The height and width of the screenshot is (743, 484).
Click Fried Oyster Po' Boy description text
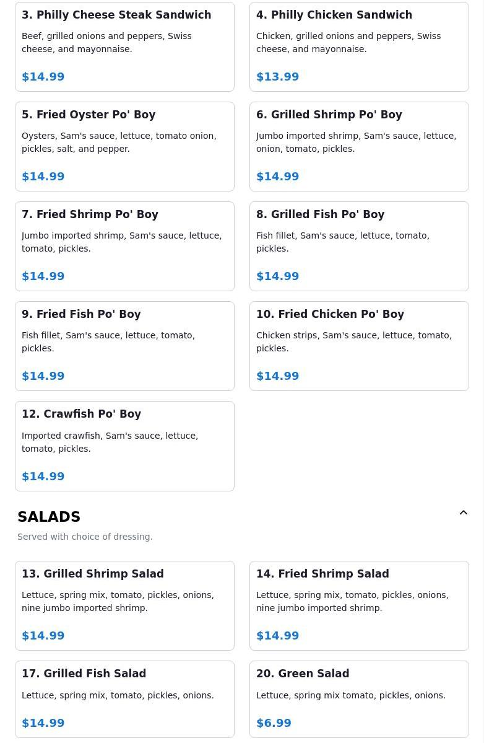point(119,142)
